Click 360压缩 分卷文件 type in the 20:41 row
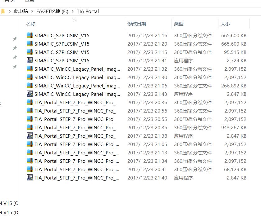 [x=193, y=169]
